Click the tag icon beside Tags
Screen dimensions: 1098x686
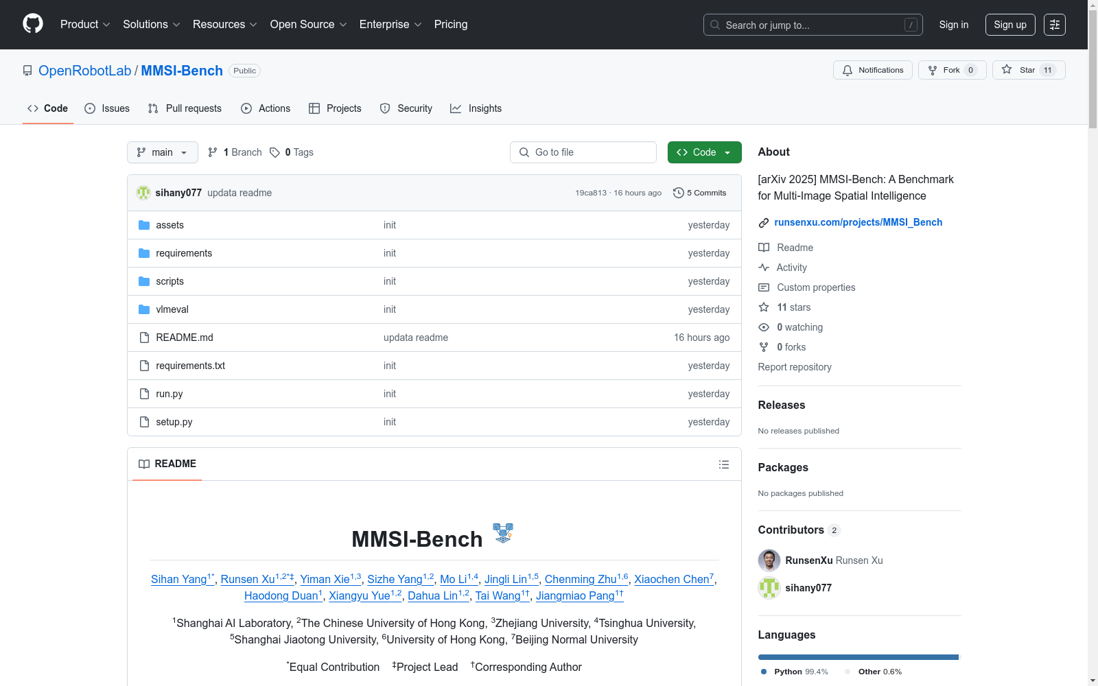point(274,152)
